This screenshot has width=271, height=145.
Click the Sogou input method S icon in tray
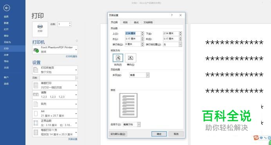tap(256, 138)
